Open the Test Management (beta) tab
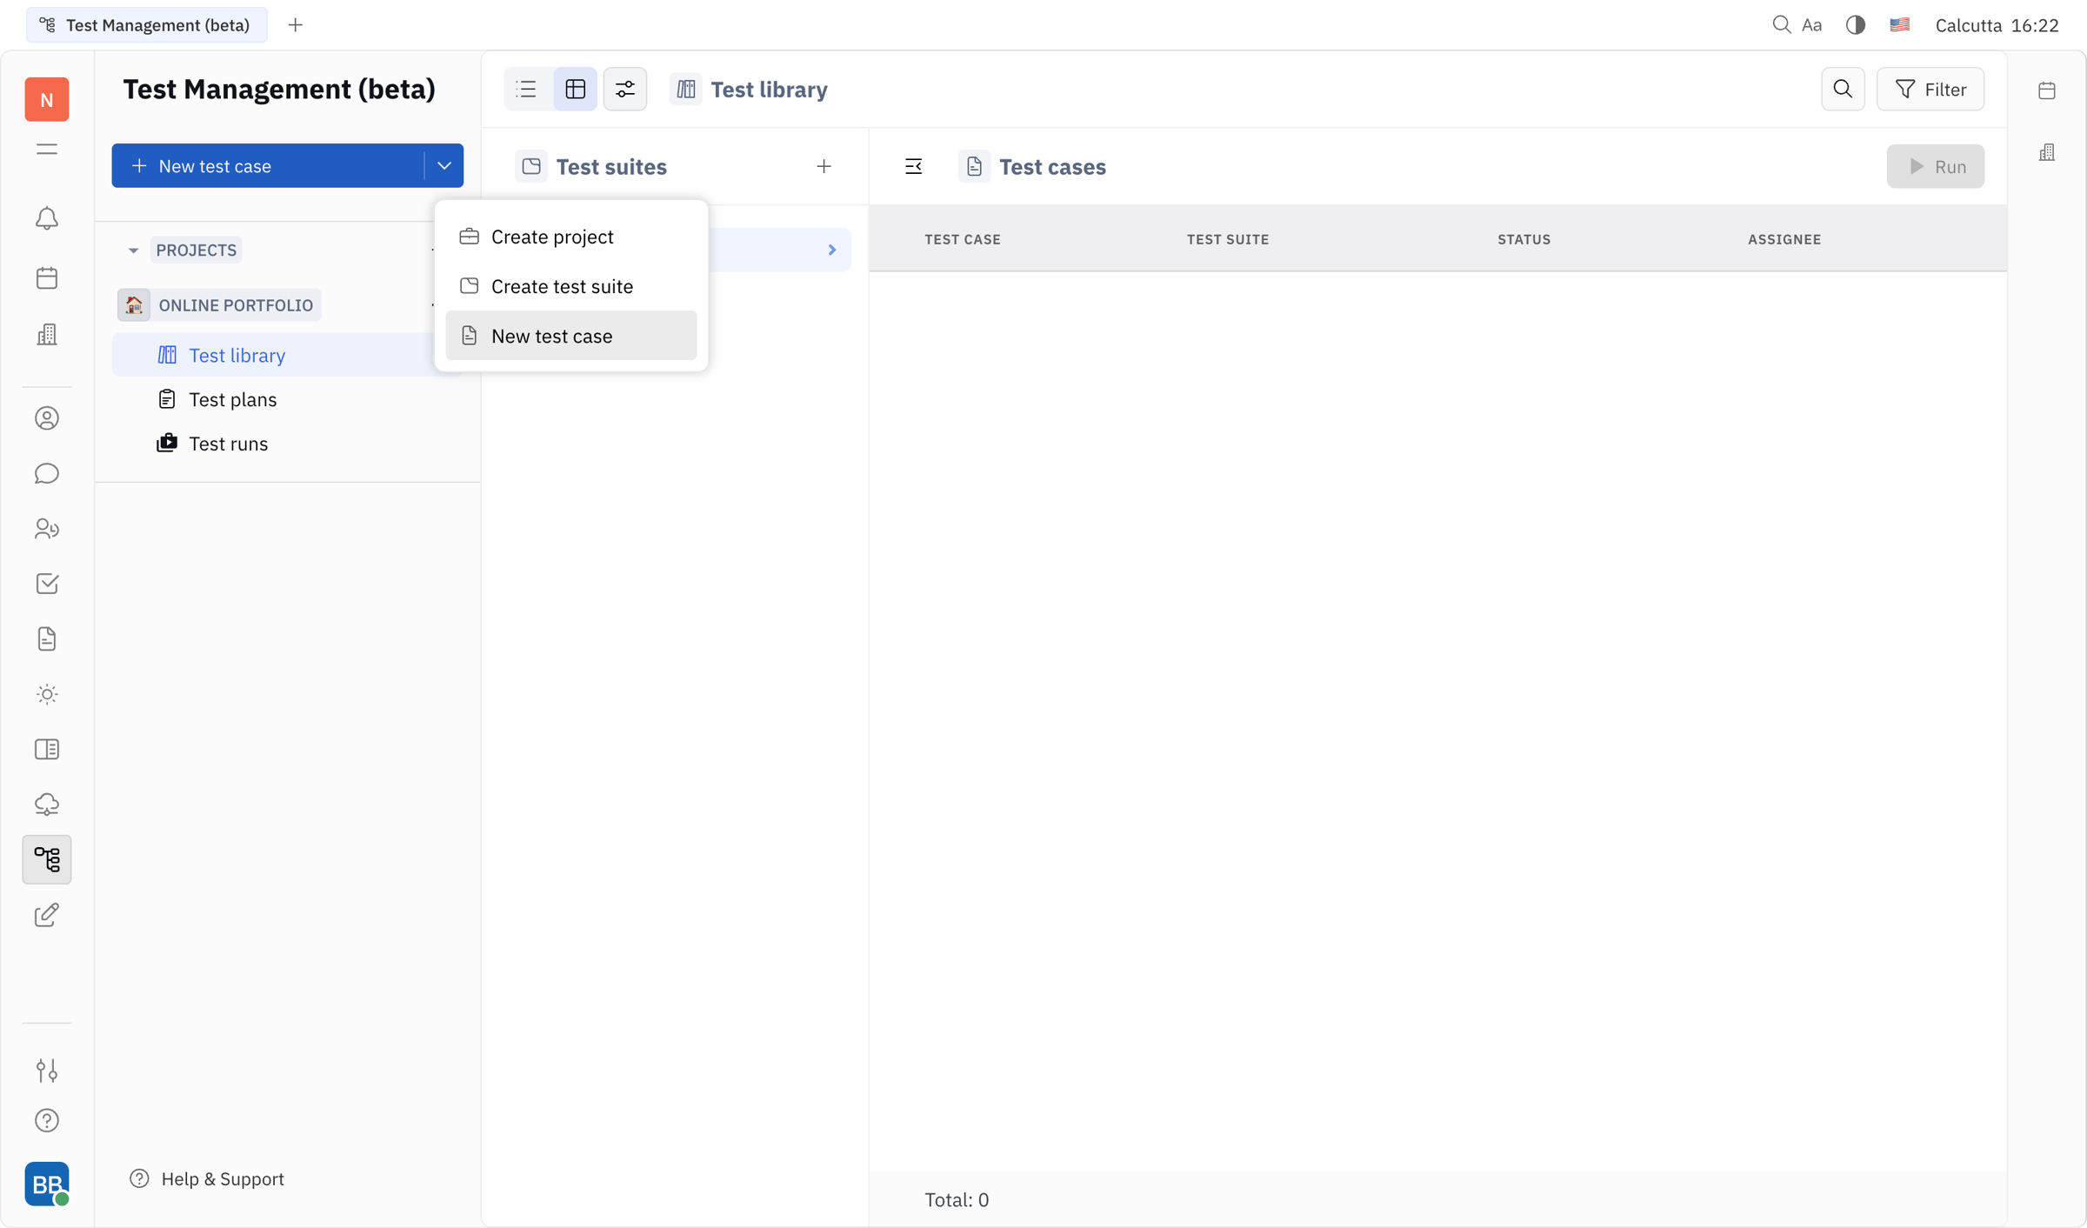 (x=146, y=24)
